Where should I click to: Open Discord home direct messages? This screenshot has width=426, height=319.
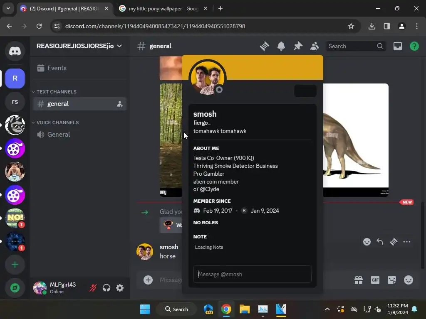pos(15,51)
